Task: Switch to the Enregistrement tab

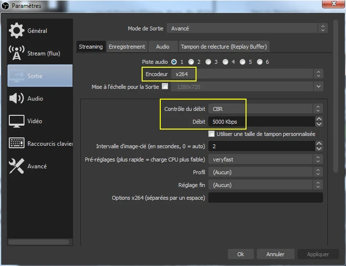Action: (127, 47)
